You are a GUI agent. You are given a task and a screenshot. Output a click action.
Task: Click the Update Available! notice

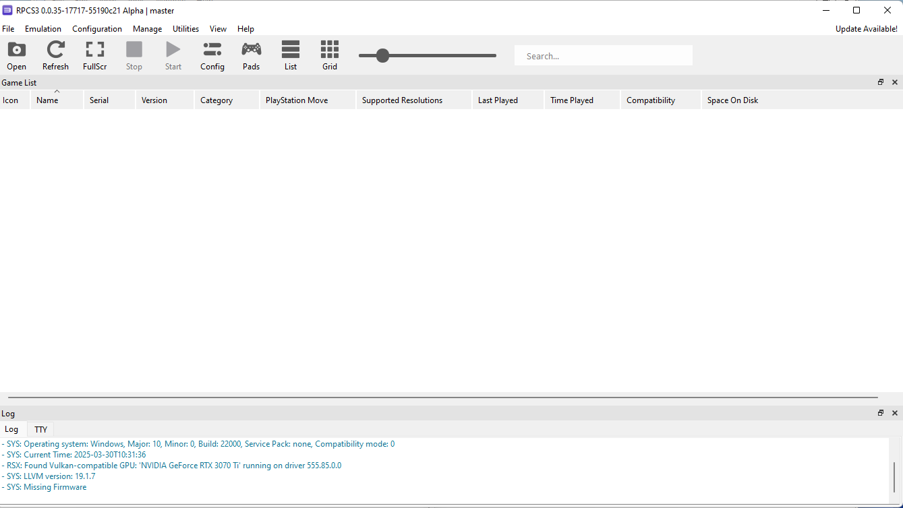[x=867, y=29]
